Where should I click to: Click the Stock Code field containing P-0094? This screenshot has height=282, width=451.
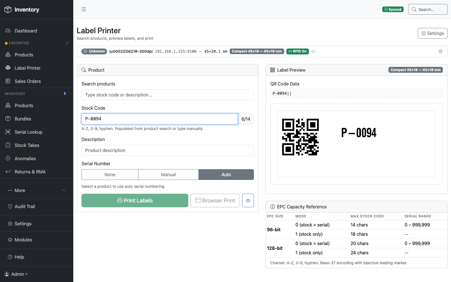tap(160, 119)
